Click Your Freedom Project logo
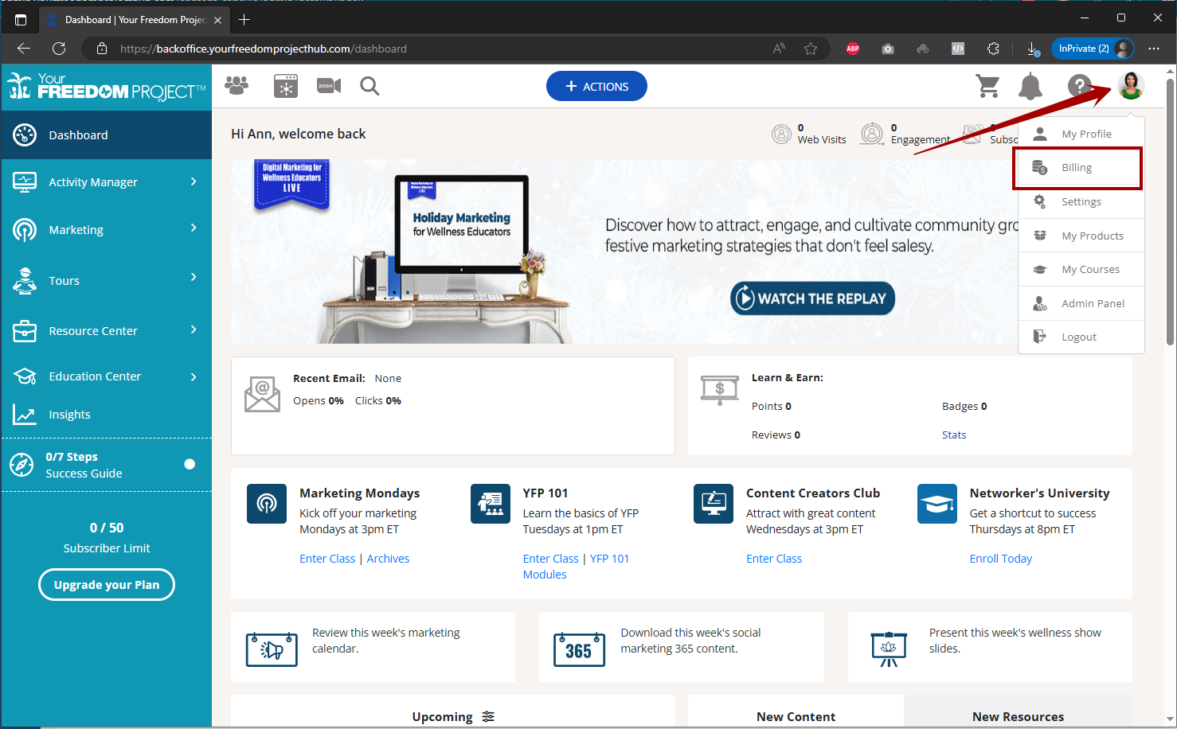The image size is (1177, 729). (x=106, y=86)
